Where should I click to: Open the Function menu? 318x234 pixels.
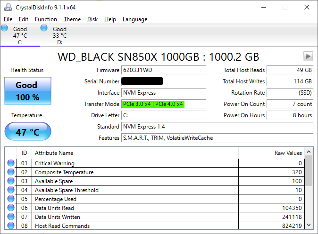tap(46, 19)
